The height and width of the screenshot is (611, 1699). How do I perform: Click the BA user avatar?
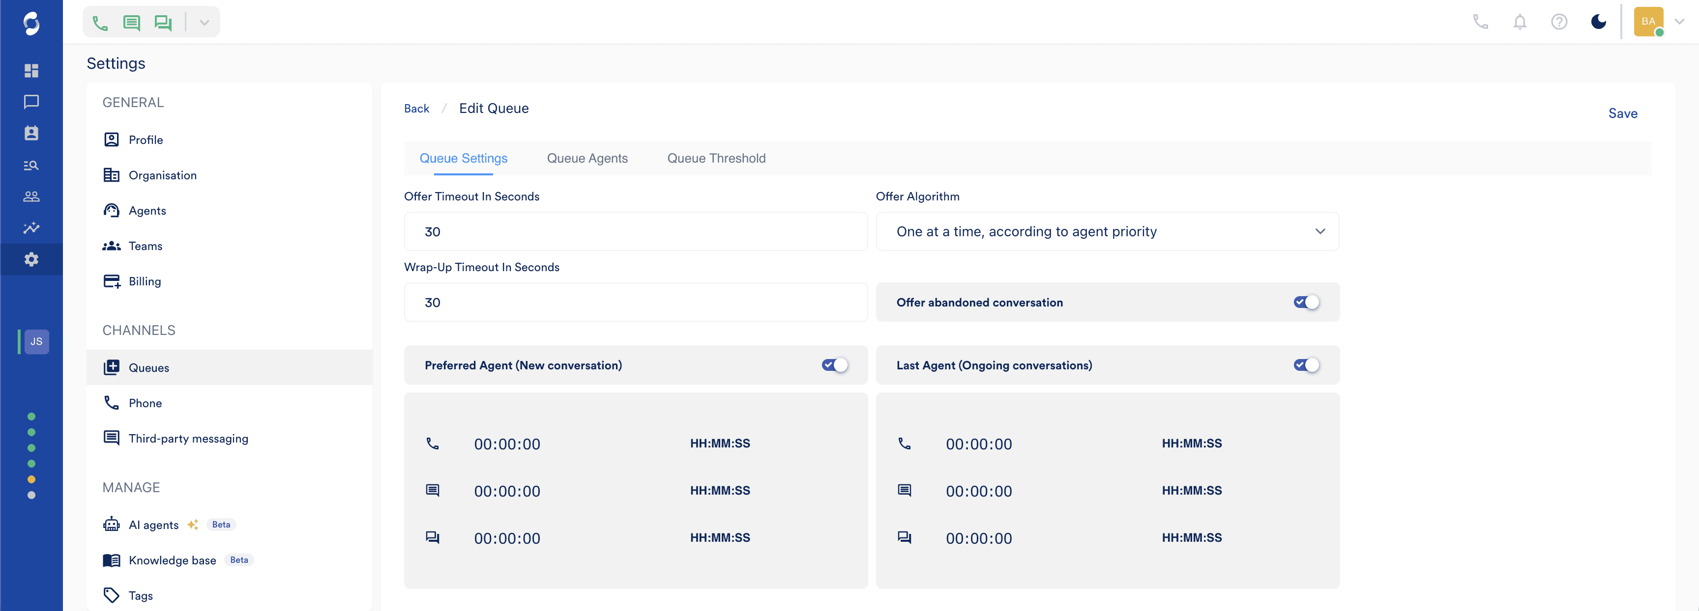click(x=1648, y=22)
